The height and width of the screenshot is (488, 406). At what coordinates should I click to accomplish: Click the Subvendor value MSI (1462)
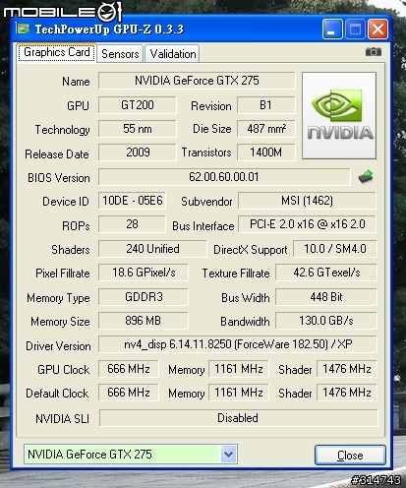[307, 201]
